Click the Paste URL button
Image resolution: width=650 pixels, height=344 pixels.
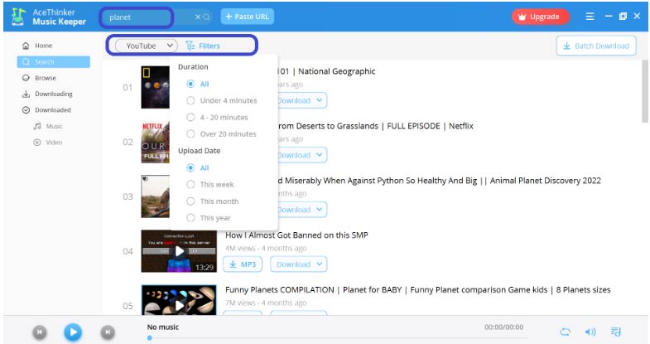point(248,17)
